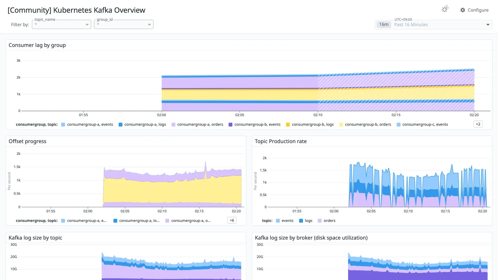Click the Offset progress widget title

pos(27,141)
